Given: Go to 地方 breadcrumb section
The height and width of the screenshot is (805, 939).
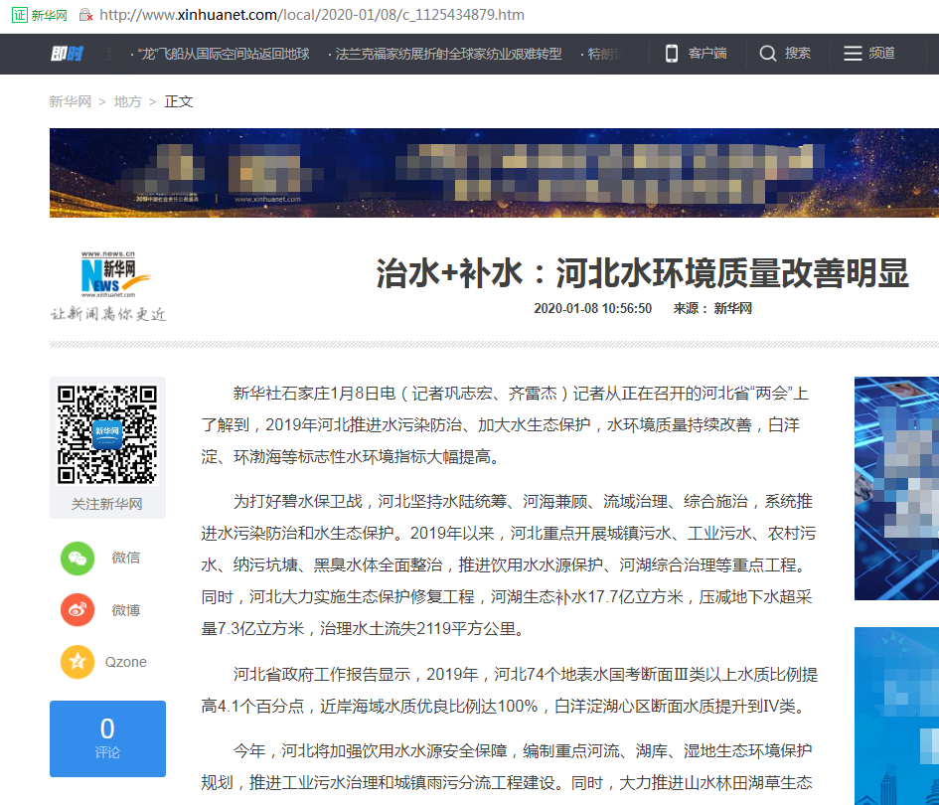Looking at the screenshot, I should point(127,101).
